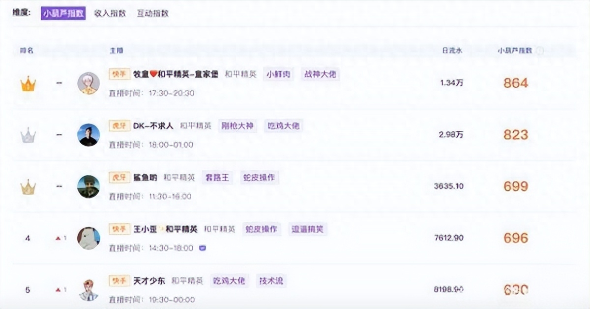Click the silver crown icon for rank two
The width and height of the screenshot is (590, 309).
point(28,135)
